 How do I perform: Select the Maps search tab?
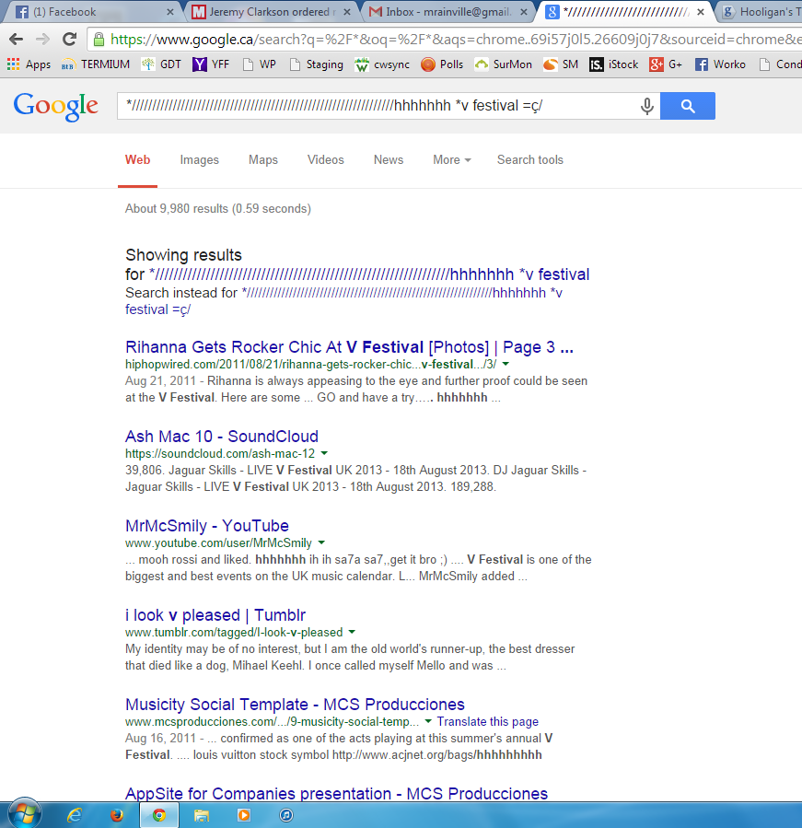(x=263, y=160)
